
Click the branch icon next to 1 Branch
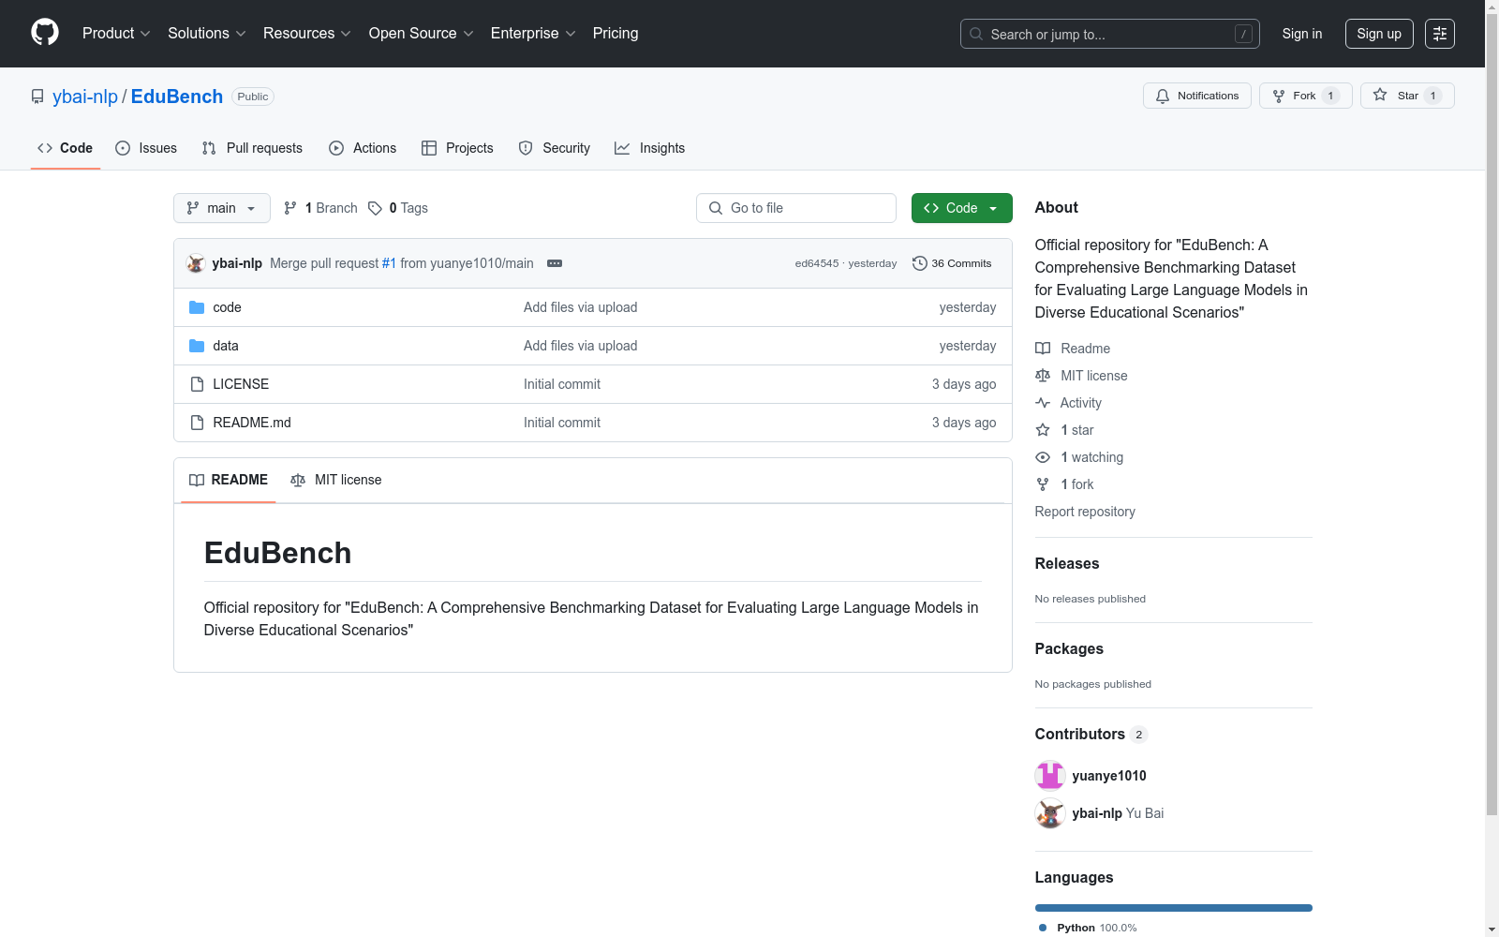(290, 208)
